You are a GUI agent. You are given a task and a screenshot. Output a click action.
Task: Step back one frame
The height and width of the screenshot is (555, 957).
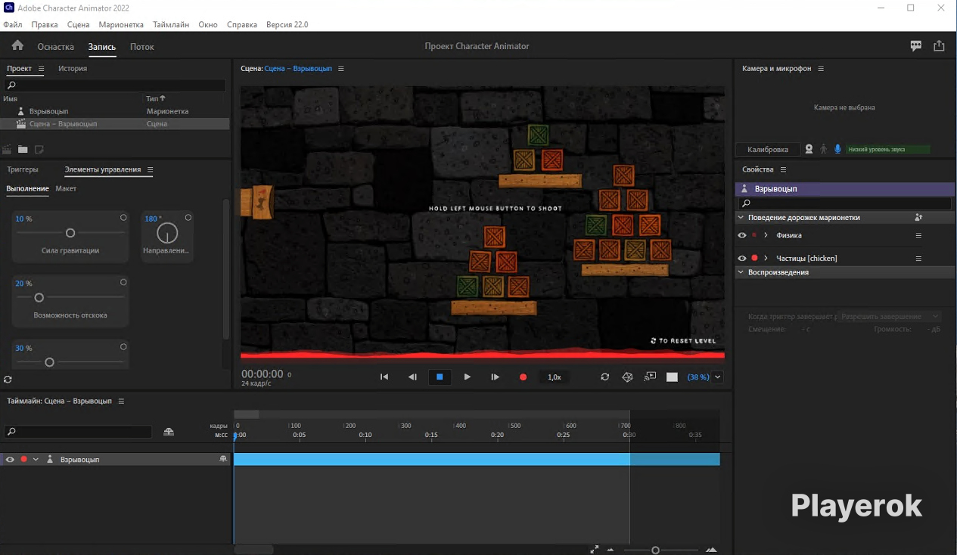pyautogui.click(x=412, y=377)
